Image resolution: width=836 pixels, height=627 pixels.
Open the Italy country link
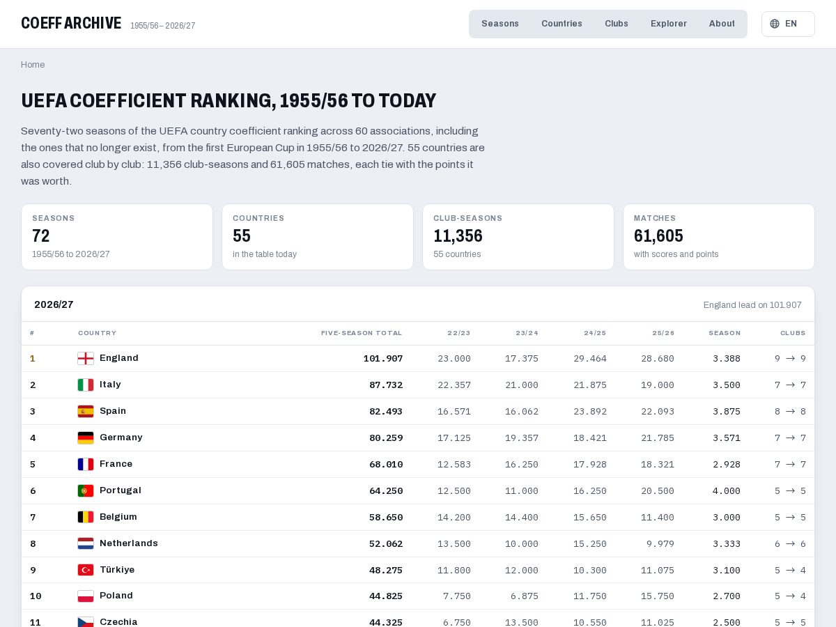pyautogui.click(x=110, y=385)
